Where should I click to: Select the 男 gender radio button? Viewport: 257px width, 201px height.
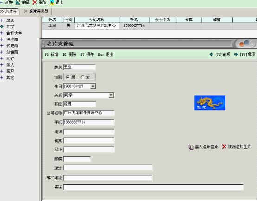pos(68,77)
